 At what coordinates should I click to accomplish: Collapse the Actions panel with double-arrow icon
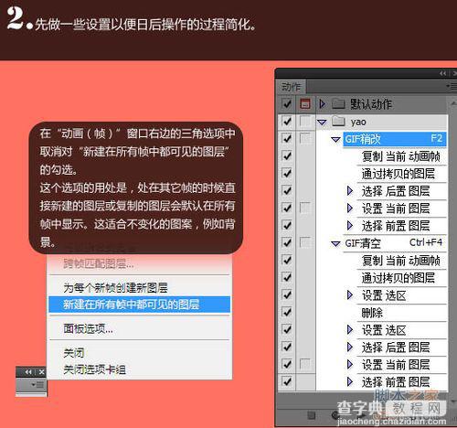(443, 73)
